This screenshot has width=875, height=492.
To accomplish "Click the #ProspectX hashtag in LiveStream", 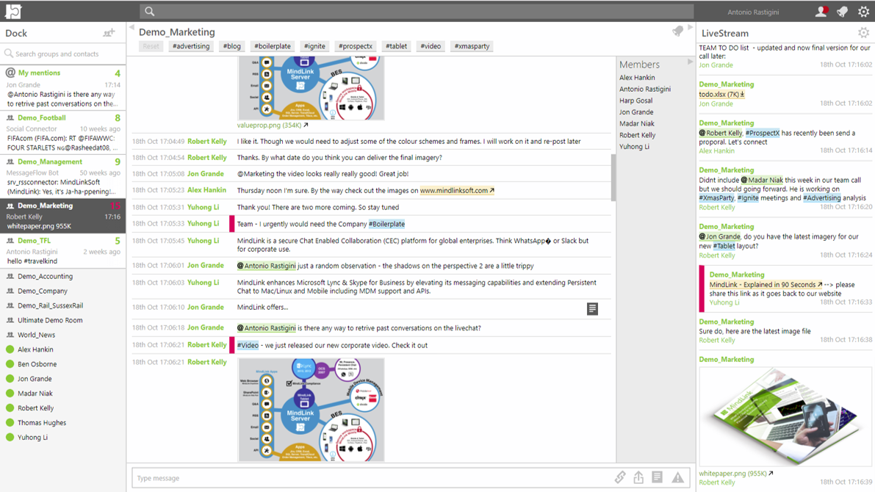I will click(763, 133).
